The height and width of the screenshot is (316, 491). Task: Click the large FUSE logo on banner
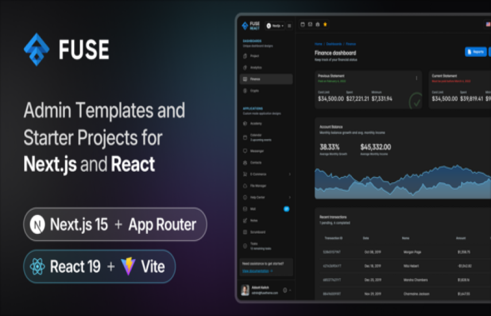pyautogui.click(x=67, y=49)
